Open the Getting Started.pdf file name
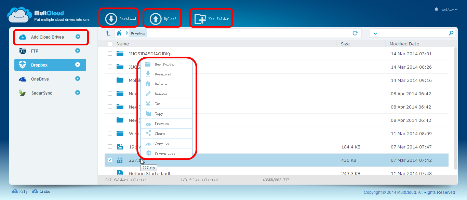This screenshot has width=467, height=200. pos(149,173)
